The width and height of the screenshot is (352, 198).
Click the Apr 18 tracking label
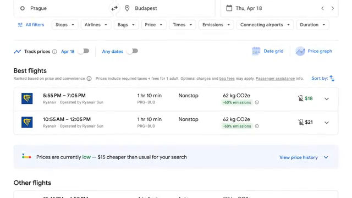(68, 51)
